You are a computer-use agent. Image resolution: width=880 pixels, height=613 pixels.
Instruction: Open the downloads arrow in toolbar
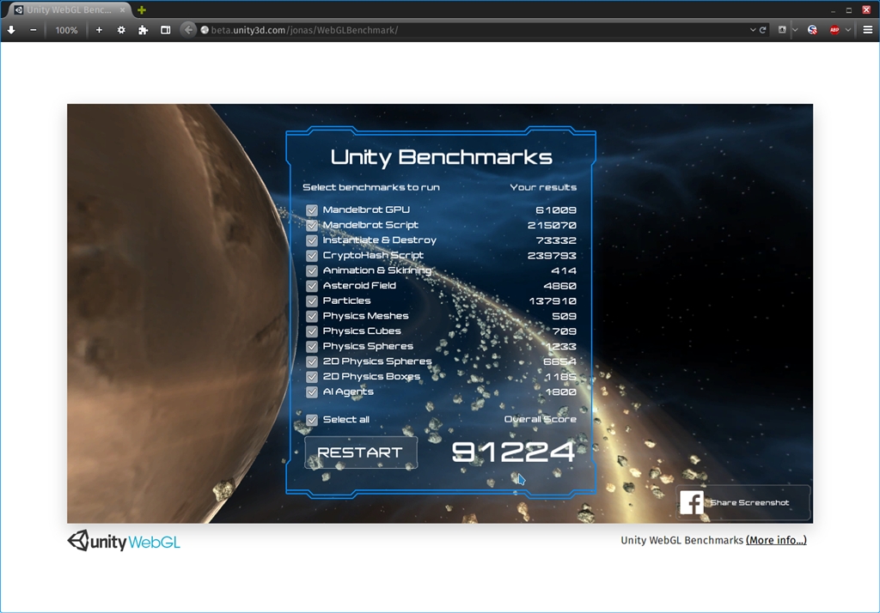pyautogui.click(x=11, y=30)
